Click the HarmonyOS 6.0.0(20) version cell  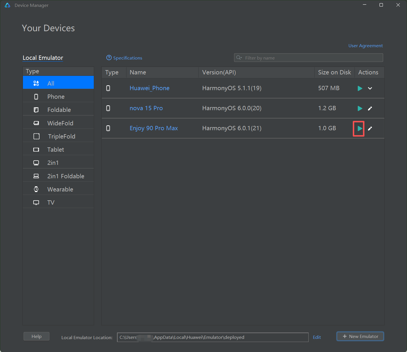click(x=232, y=108)
